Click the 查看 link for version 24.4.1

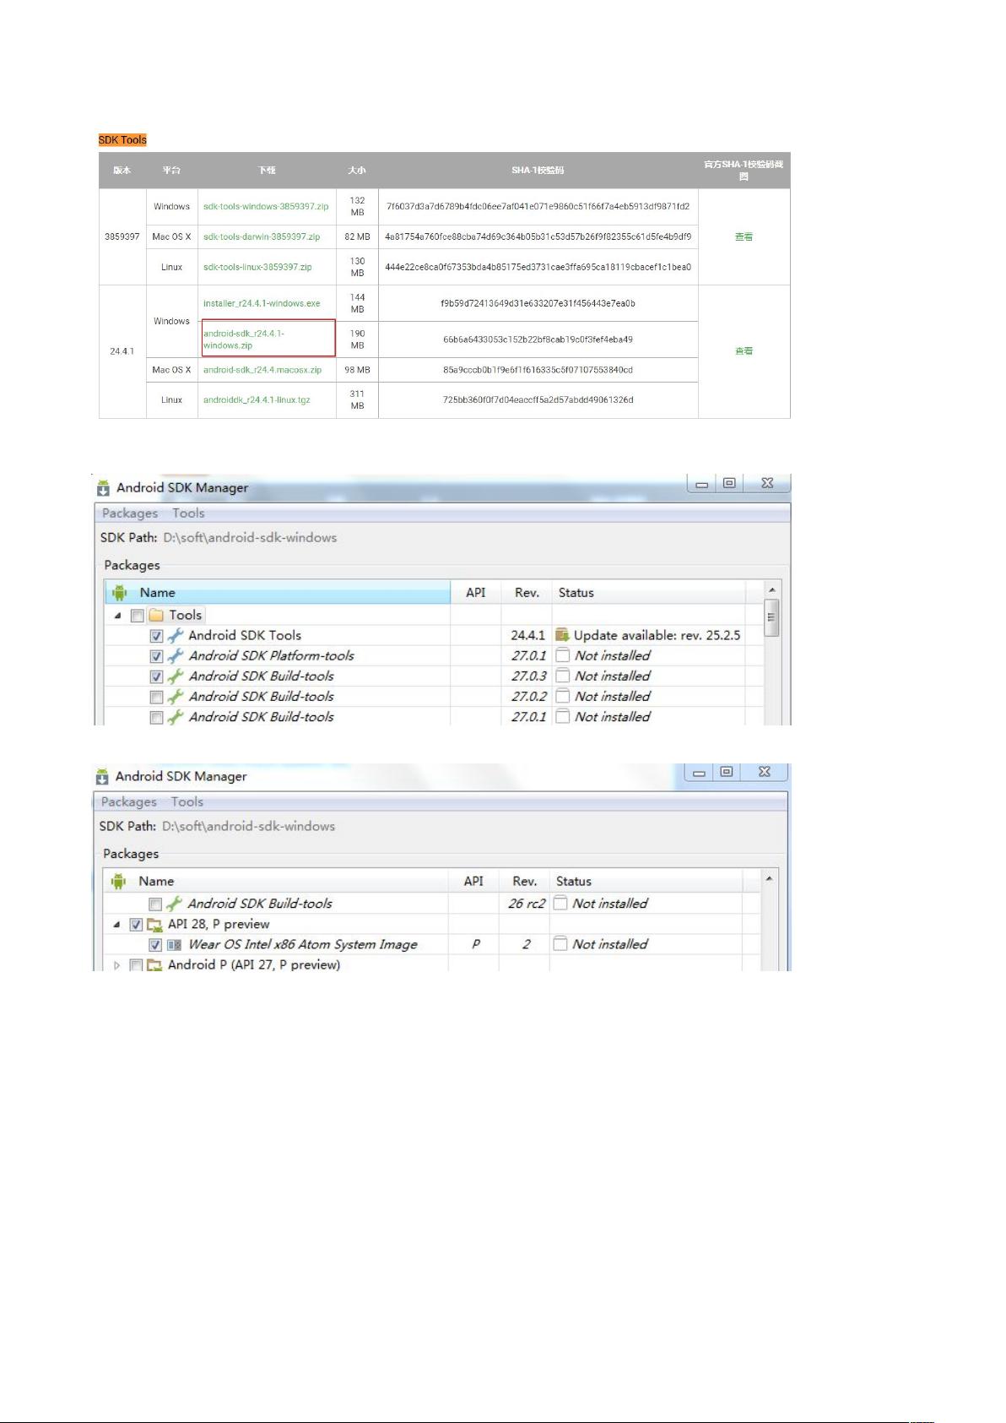click(744, 351)
